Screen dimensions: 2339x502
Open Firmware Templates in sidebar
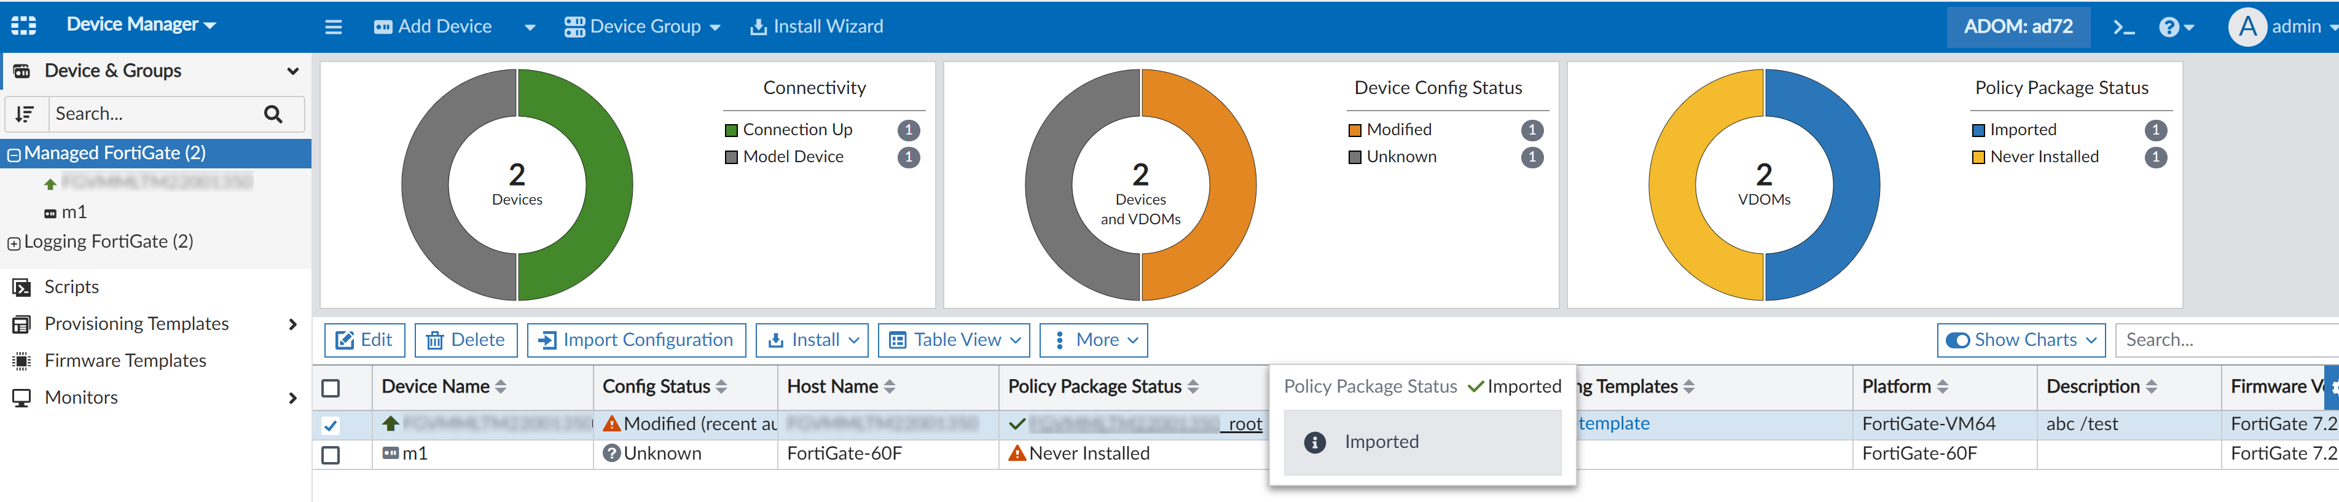coord(125,361)
